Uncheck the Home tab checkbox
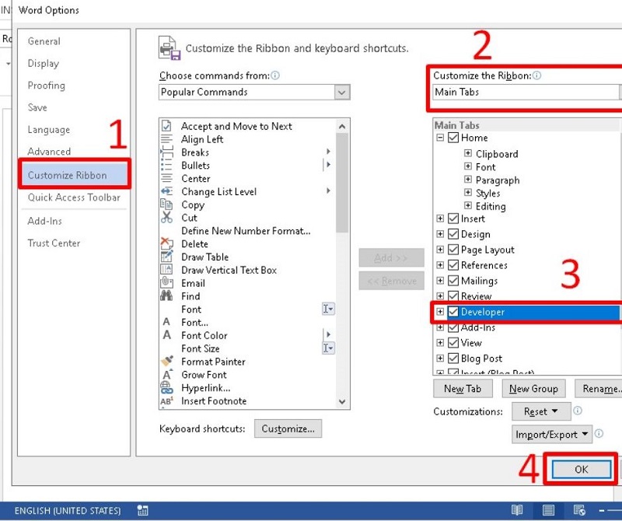The image size is (622, 521). (x=453, y=138)
